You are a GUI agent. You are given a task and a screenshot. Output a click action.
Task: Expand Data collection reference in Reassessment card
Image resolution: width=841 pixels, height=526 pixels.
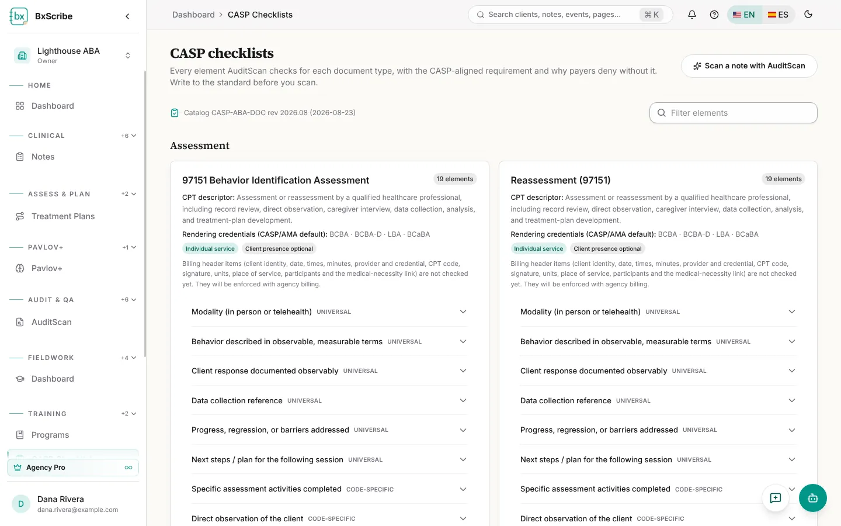[x=658, y=400]
